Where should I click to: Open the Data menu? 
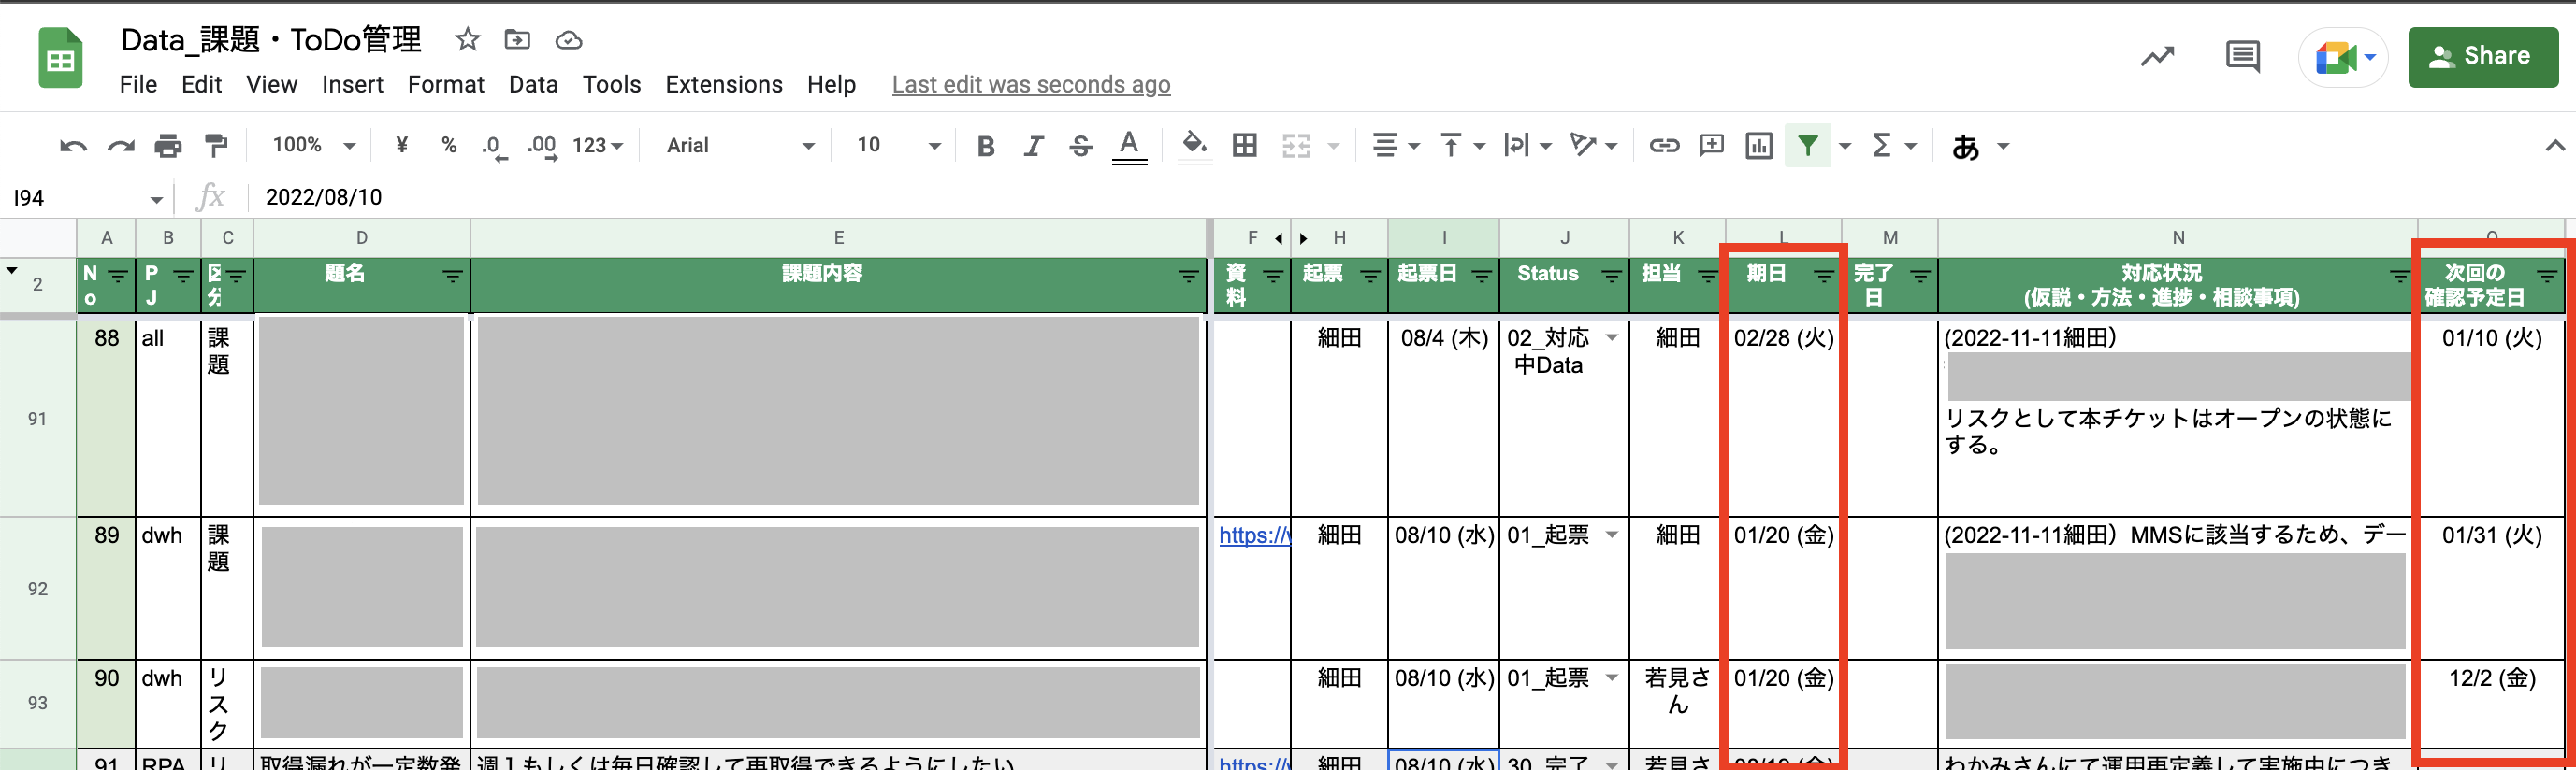[x=533, y=85]
